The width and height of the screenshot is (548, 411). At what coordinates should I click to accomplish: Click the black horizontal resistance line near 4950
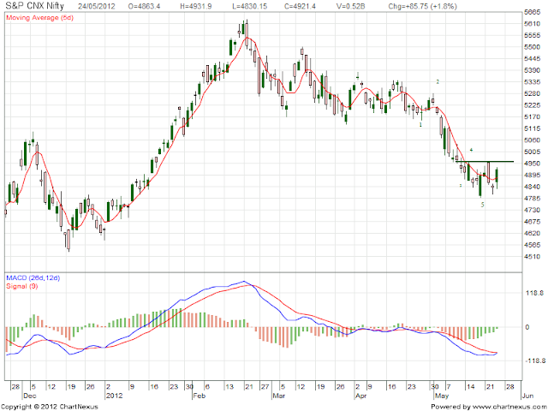coord(485,162)
